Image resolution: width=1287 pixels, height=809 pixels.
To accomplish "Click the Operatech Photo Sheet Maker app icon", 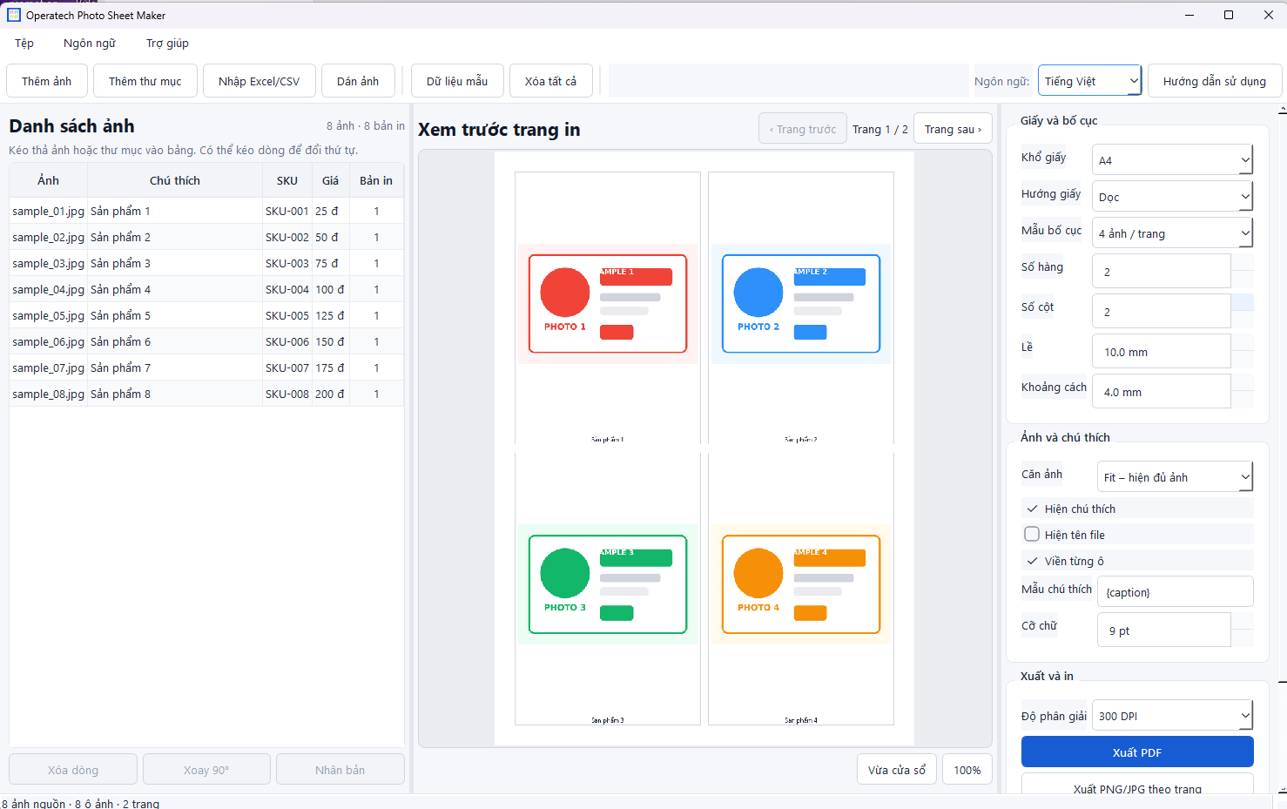I will click(x=13, y=15).
